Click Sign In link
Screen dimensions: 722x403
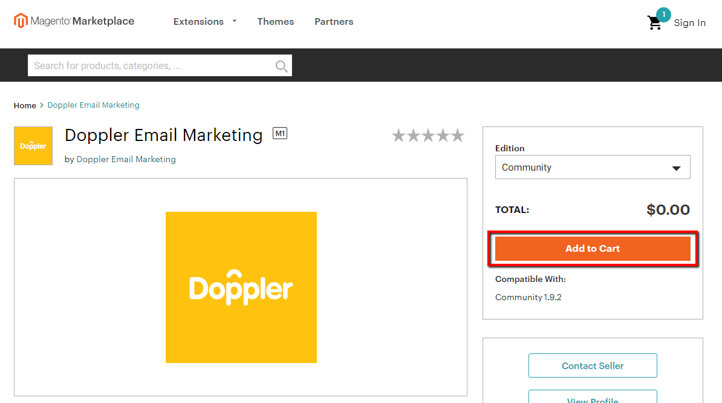click(x=689, y=23)
